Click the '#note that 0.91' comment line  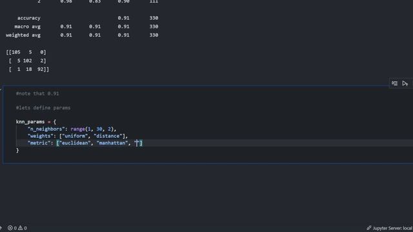(x=37, y=93)
